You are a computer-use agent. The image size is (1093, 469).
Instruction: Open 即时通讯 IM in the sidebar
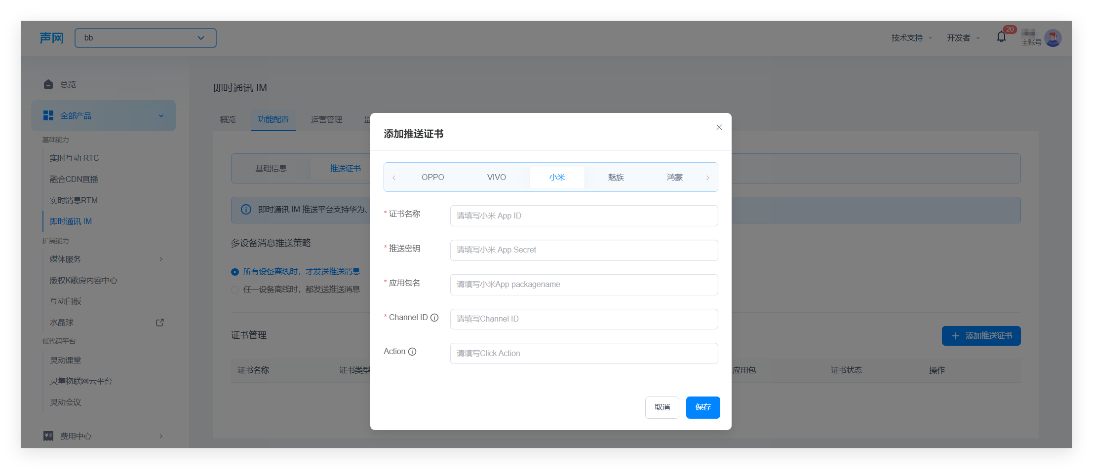[x=71, y=221]
